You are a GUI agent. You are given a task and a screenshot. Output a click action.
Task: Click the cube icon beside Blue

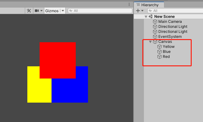click(x=159, y=52)
